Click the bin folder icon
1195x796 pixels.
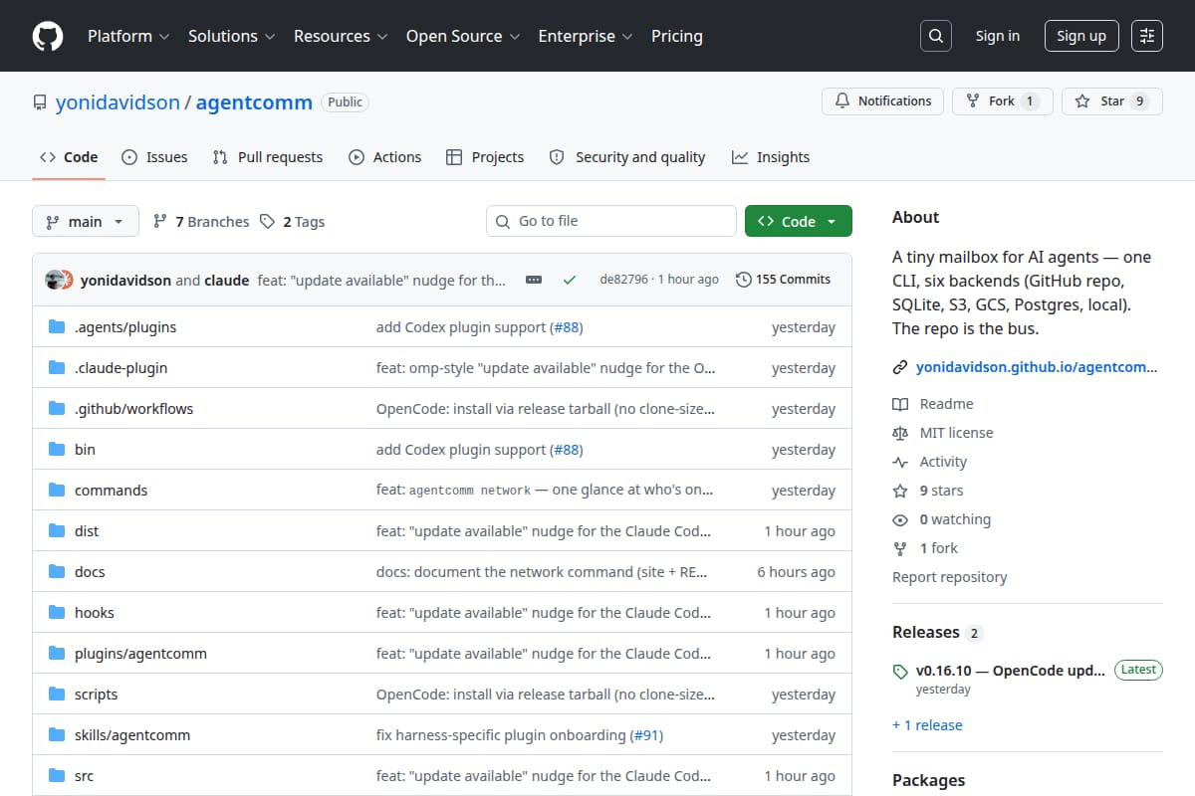point(57,450)
